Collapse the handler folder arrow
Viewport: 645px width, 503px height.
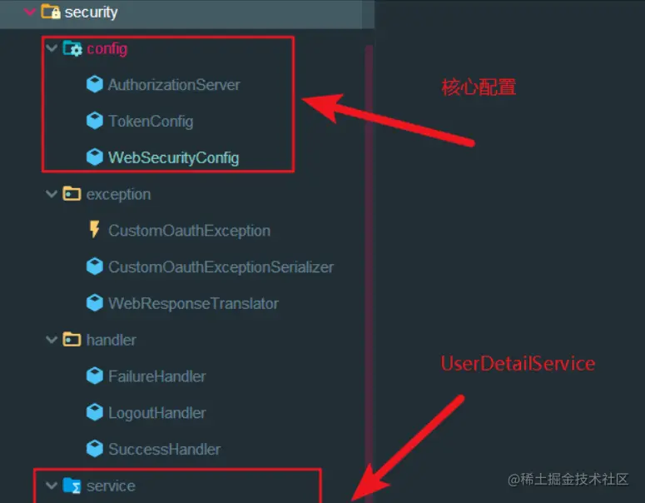[x=52, y=339]
